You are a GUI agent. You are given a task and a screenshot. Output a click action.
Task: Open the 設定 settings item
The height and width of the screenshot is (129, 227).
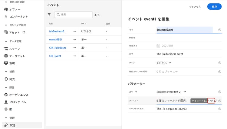tap(22, 125)
